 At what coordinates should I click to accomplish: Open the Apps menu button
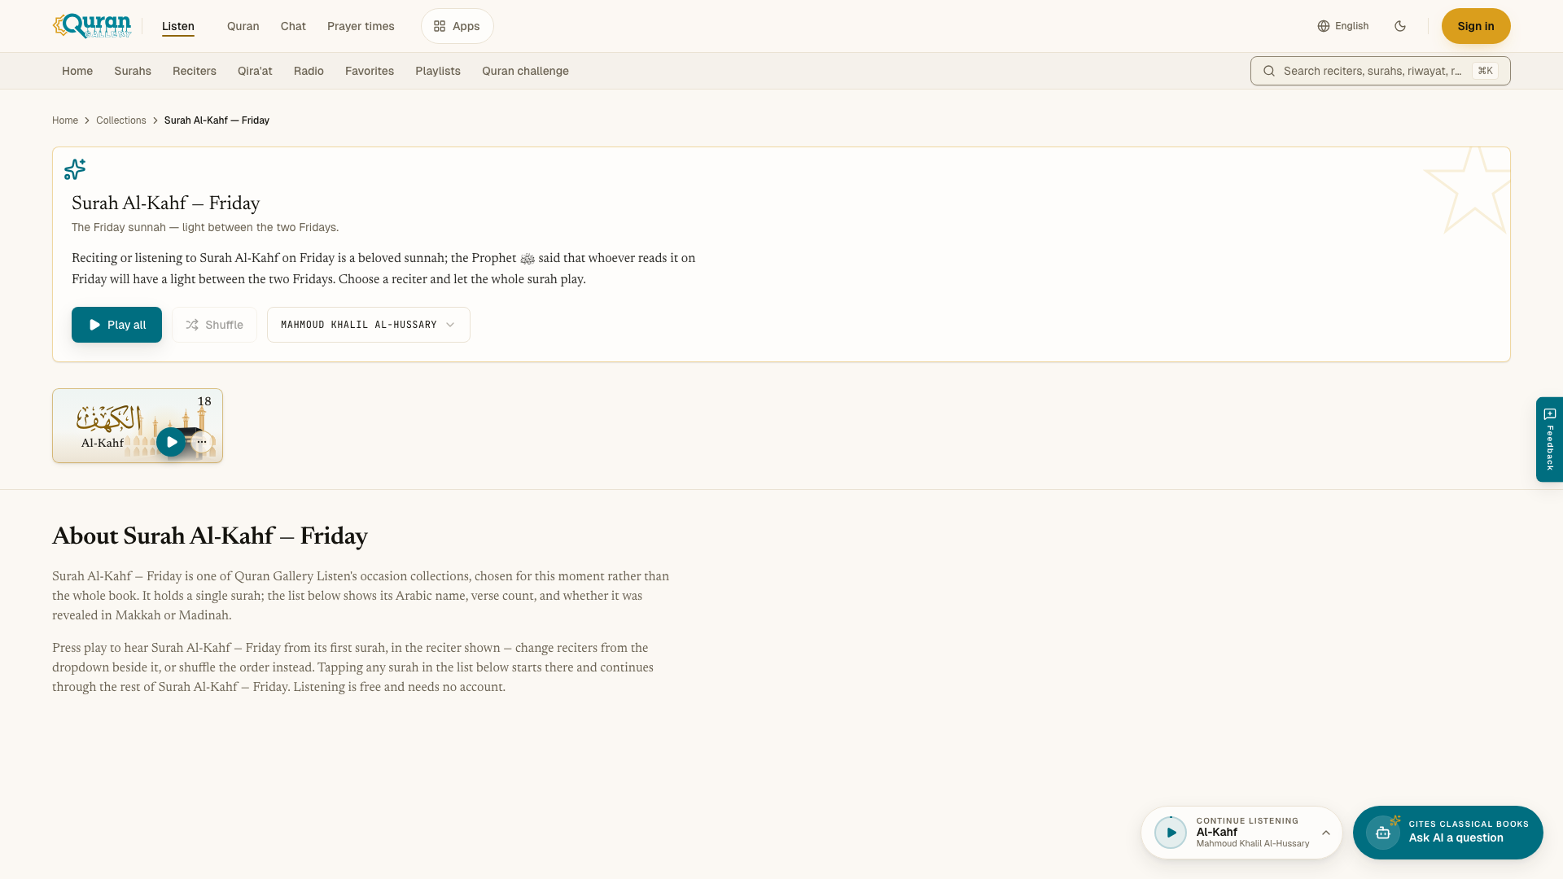tap(458, 26)
